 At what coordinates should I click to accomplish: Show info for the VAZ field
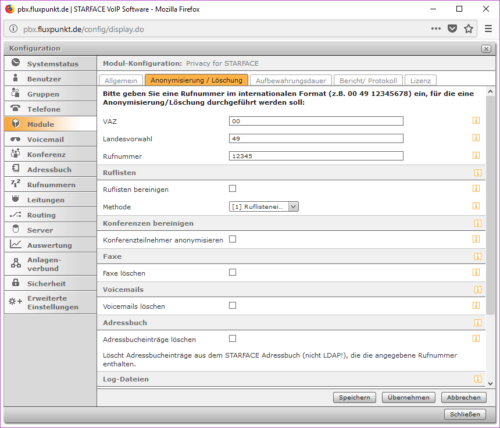[x=476, y=120]
